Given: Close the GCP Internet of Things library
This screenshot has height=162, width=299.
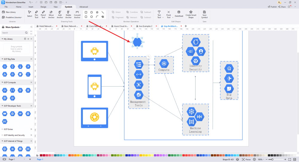Looking at the screenshot, I should 31,141.
